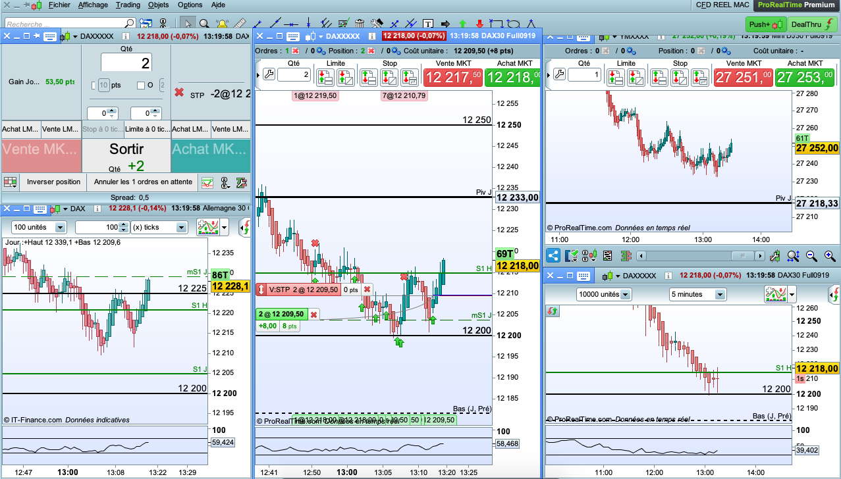
Task: Select the trash delete objects tool
Action: click(x=360, y=24)
